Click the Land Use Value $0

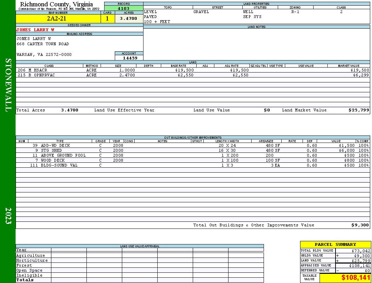click(x=267, y=110)
